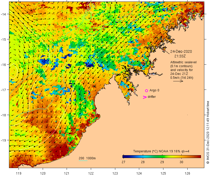The image size is (211, 175).
Task: Click the '(0.1m contours)' text
Action: coord(181,66)
